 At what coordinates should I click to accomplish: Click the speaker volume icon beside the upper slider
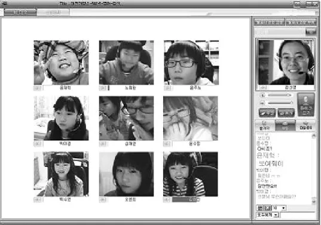click(x=263, y=95)
